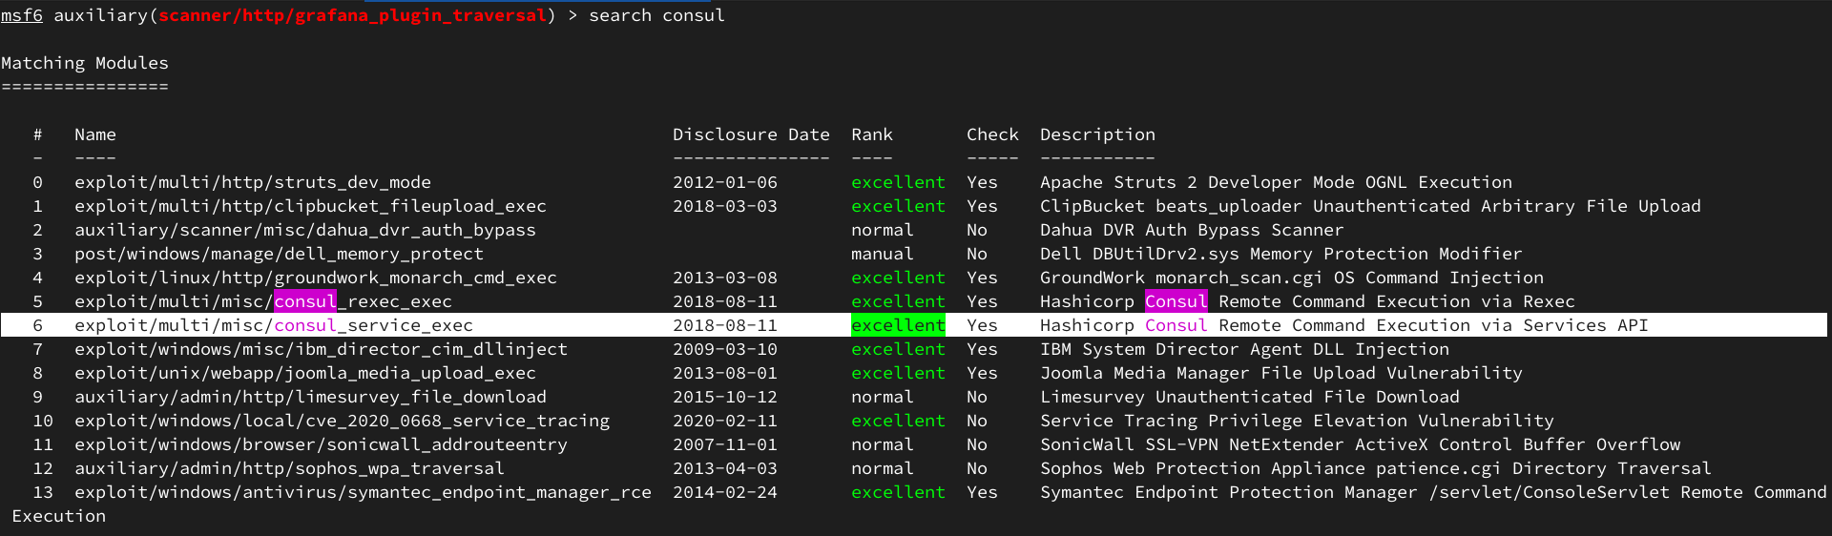Click the dahua_dvr_auth_bypass scanner module
This screenshot has height=536, width=1832.
pyautogui.click(x=305, y=230)
